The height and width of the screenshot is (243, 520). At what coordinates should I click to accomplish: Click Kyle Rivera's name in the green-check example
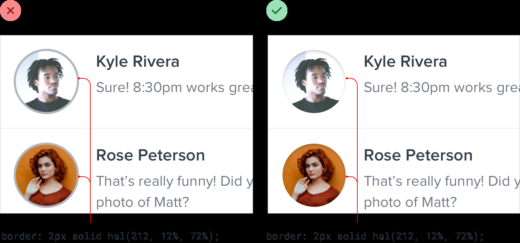pos(405,62)
